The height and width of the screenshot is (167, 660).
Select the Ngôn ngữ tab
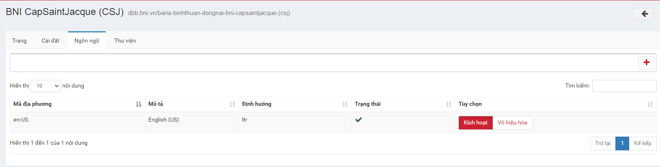87,41
